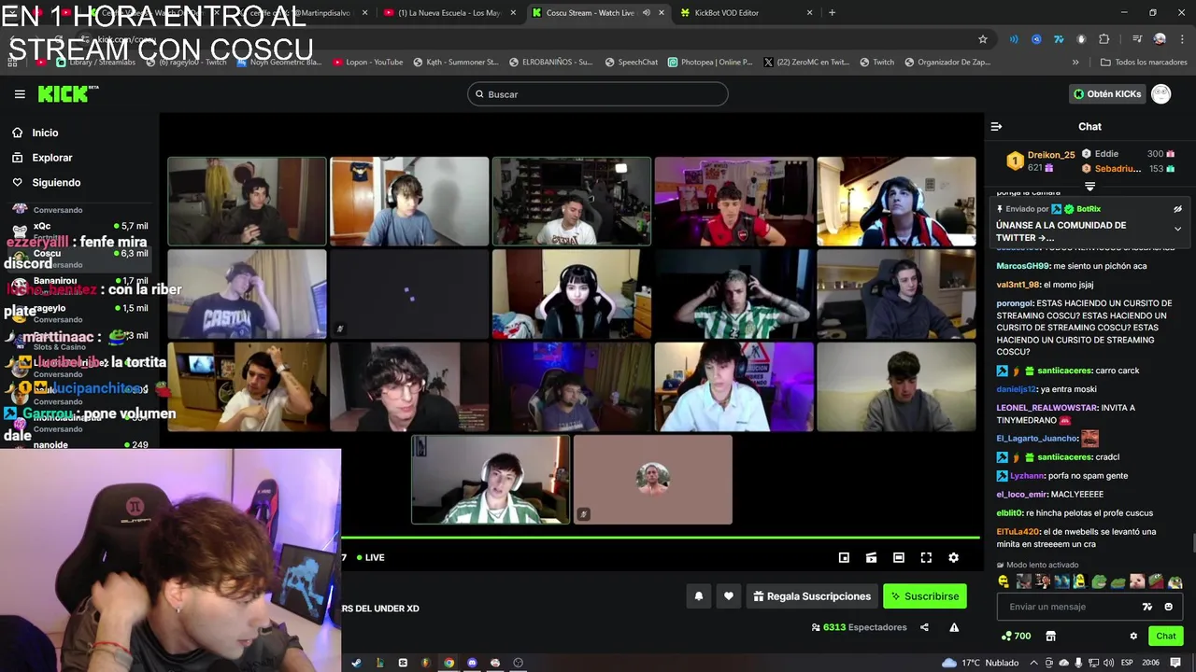Expand the pinned Twitter community message
This screenshot has height=672, width=1196.
pos(1177,229)
